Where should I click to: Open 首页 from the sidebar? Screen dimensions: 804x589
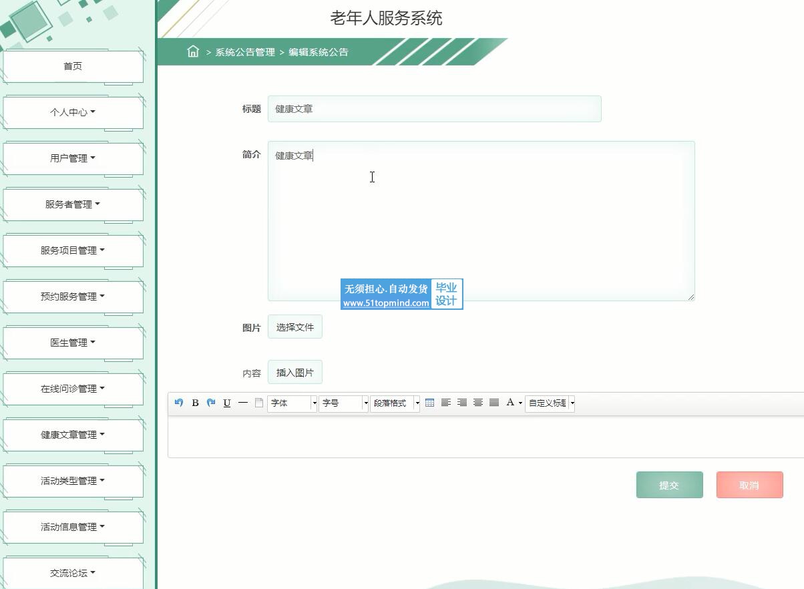(x=73, y=66)
